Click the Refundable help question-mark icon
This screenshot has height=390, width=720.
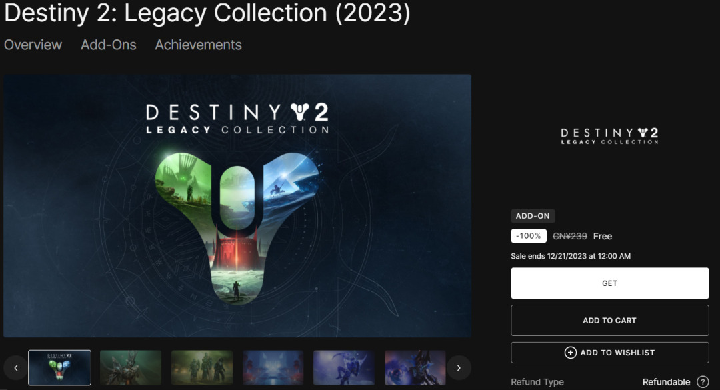(703, 382)
